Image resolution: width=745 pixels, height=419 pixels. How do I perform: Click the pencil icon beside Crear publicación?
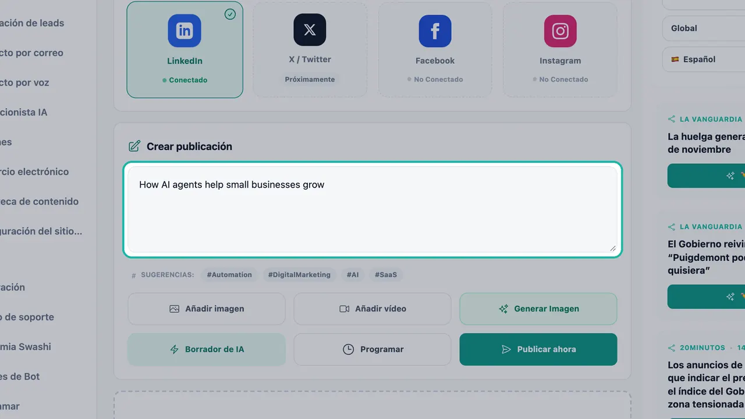click(x=134, y=146)
